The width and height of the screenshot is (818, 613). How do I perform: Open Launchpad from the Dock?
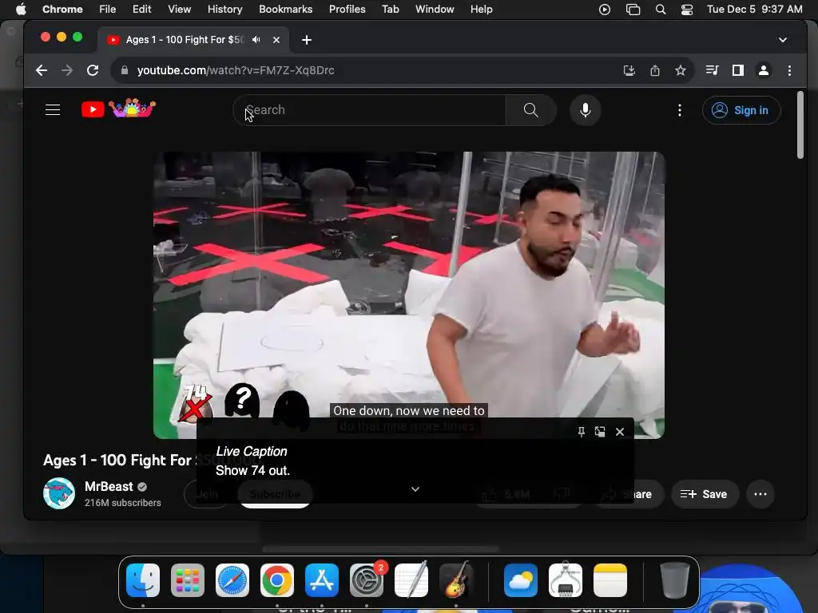click(x=188, y=580)
